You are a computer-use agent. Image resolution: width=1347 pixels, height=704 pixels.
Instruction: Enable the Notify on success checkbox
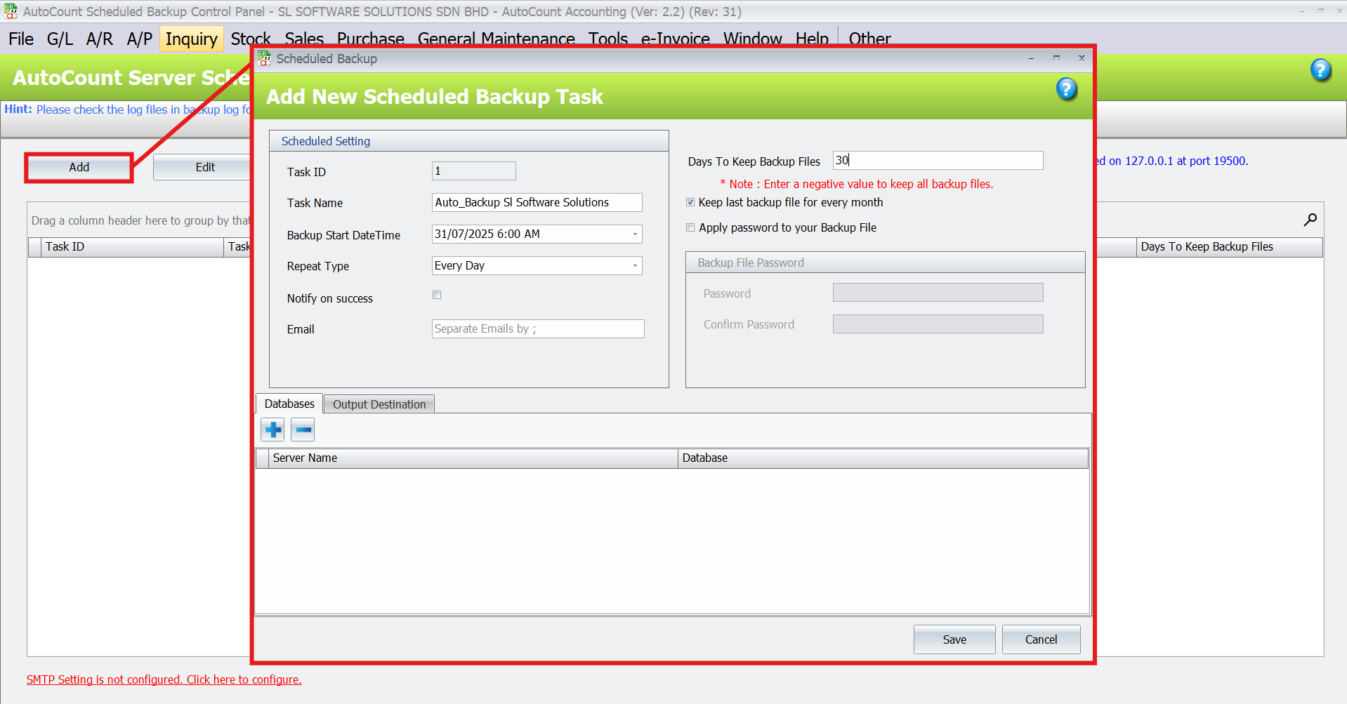(437, 295)
